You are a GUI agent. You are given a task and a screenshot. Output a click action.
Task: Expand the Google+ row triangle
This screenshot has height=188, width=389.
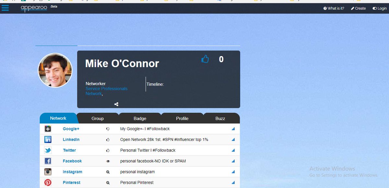(233, 129)
